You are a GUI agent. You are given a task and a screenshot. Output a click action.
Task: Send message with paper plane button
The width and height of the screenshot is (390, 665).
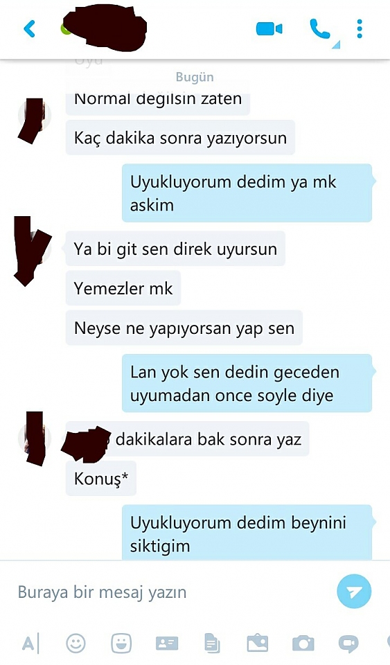pos(354,591)
